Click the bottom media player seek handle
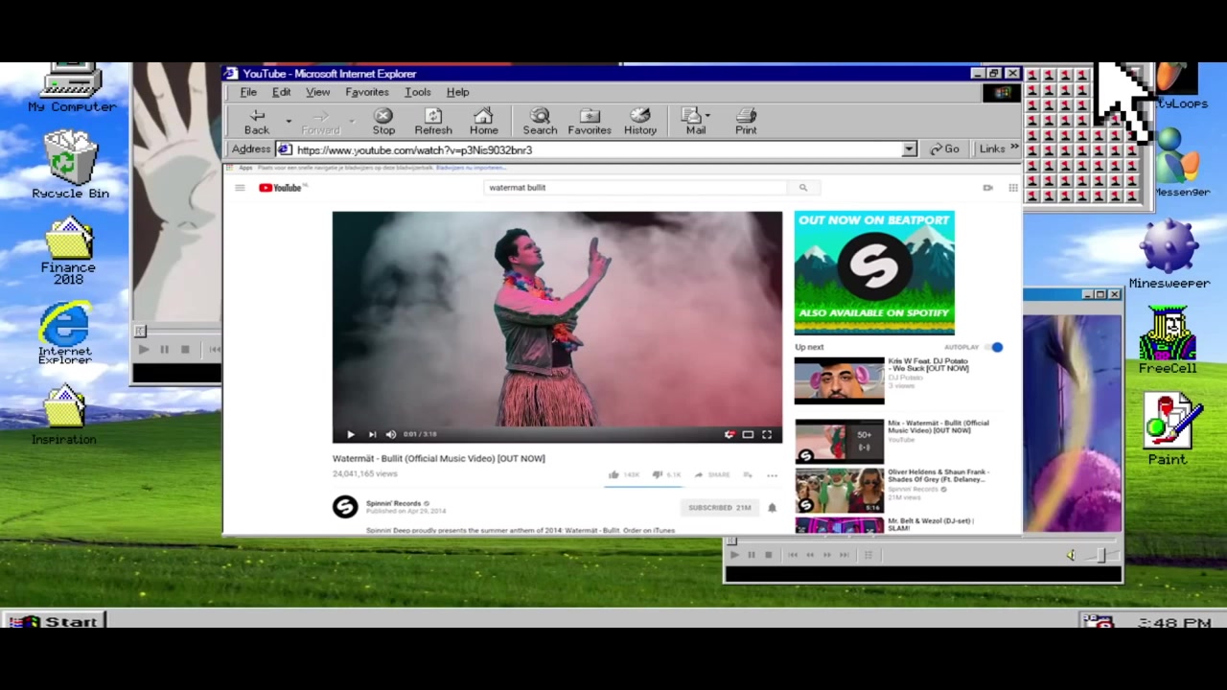The width and height of the screenshot is (1227, 690). tap(732, 541)
